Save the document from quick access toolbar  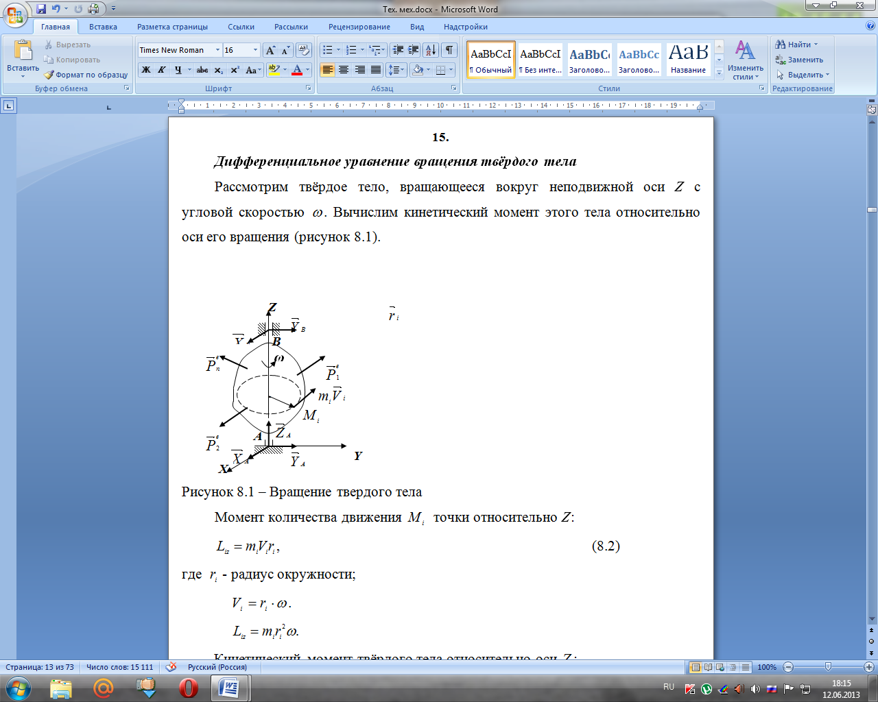click(41, 9)
